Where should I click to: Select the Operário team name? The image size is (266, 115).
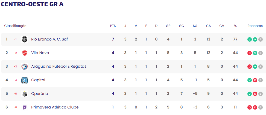(40, 94)
